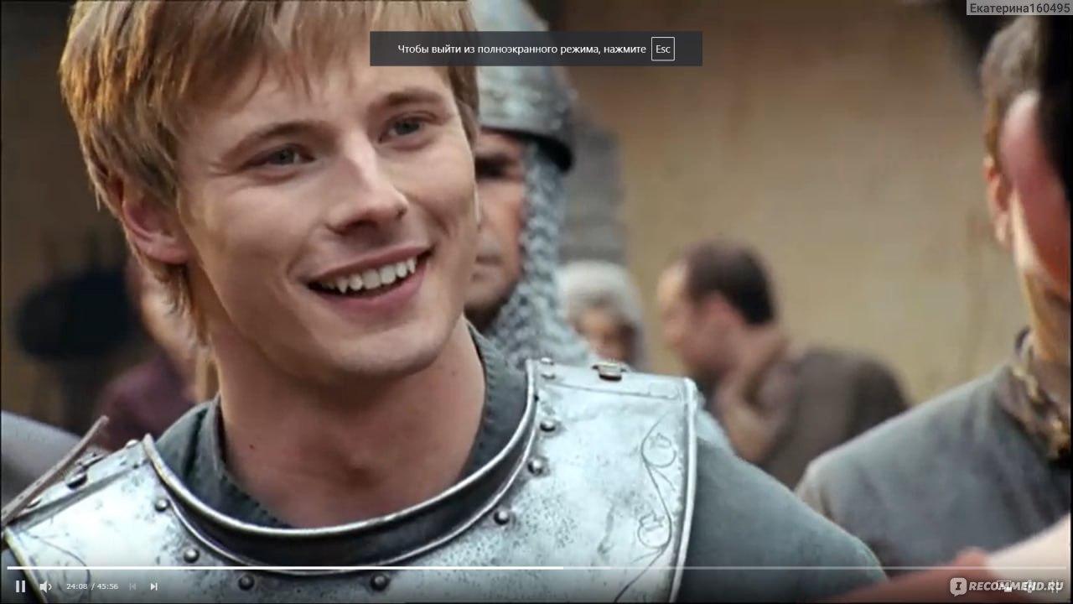Click the fullscreen exit hint message
This screenshot has width=1073, height=604.
521,49
